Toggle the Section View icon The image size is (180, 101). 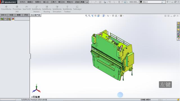[x=95, y=16]
